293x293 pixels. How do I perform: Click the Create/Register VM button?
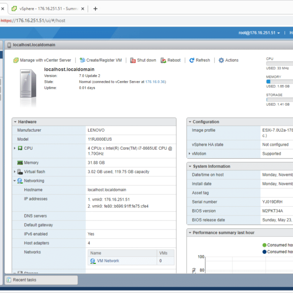point(101,60)
